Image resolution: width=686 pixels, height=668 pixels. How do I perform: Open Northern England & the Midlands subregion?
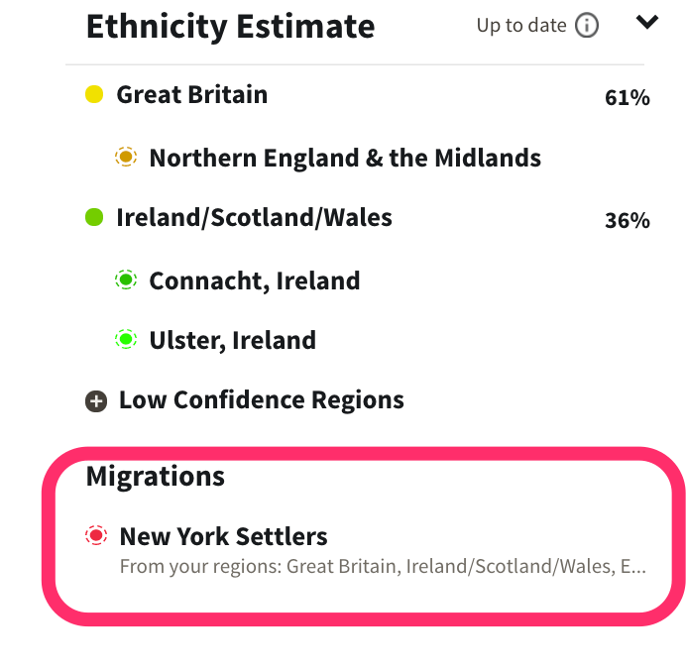pos(345,158)
